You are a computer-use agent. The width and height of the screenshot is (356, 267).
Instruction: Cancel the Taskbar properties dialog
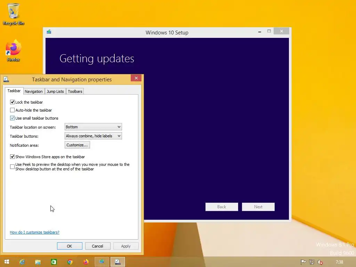pyautogui.click(x=97, y=246)
